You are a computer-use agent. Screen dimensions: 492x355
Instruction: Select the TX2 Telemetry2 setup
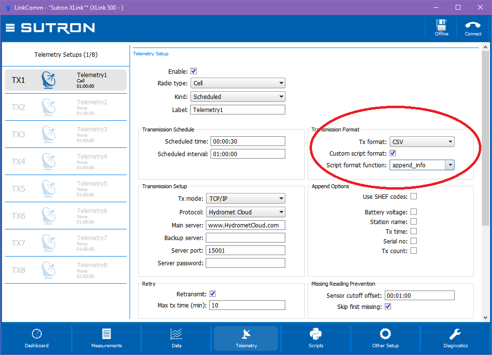point(66,107)
